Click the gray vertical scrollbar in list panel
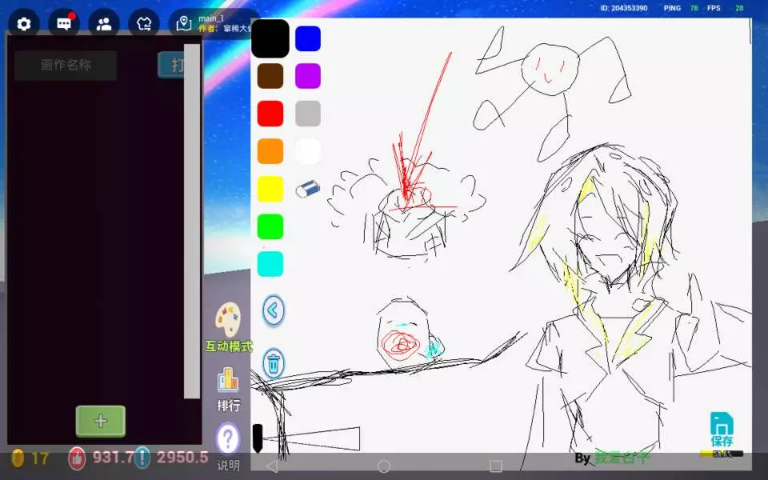 click(192, 222)
